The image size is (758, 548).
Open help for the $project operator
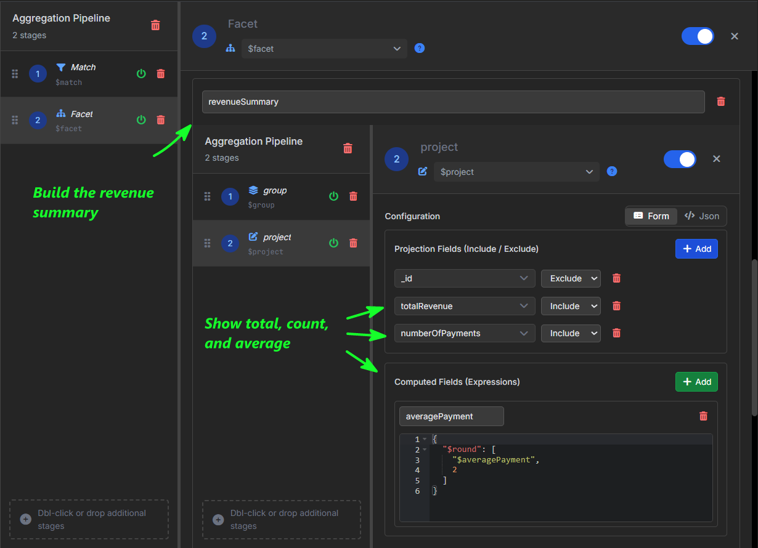(x=612, y=171)
